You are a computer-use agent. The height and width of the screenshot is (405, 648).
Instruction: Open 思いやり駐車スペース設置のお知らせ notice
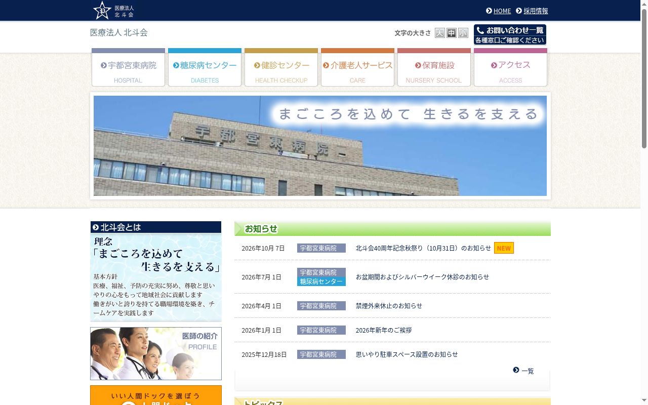tap(407, 354)
